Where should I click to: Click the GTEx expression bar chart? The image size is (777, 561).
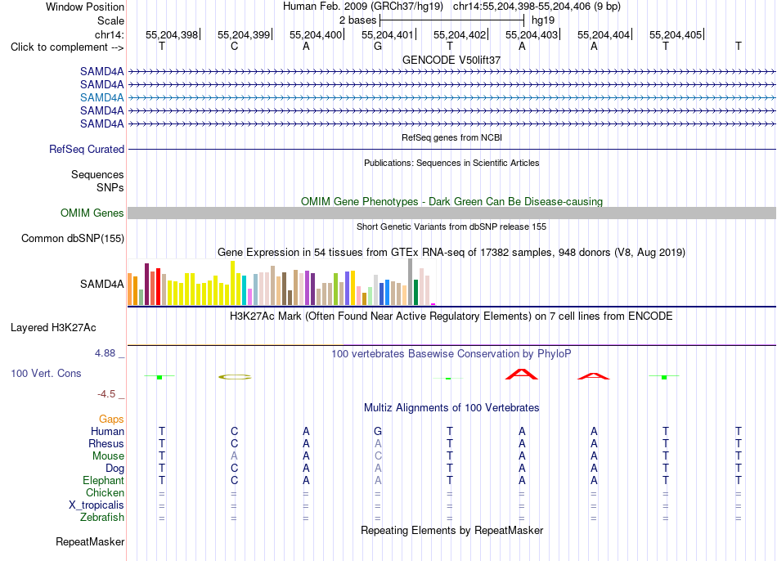(x=282, y=282)
